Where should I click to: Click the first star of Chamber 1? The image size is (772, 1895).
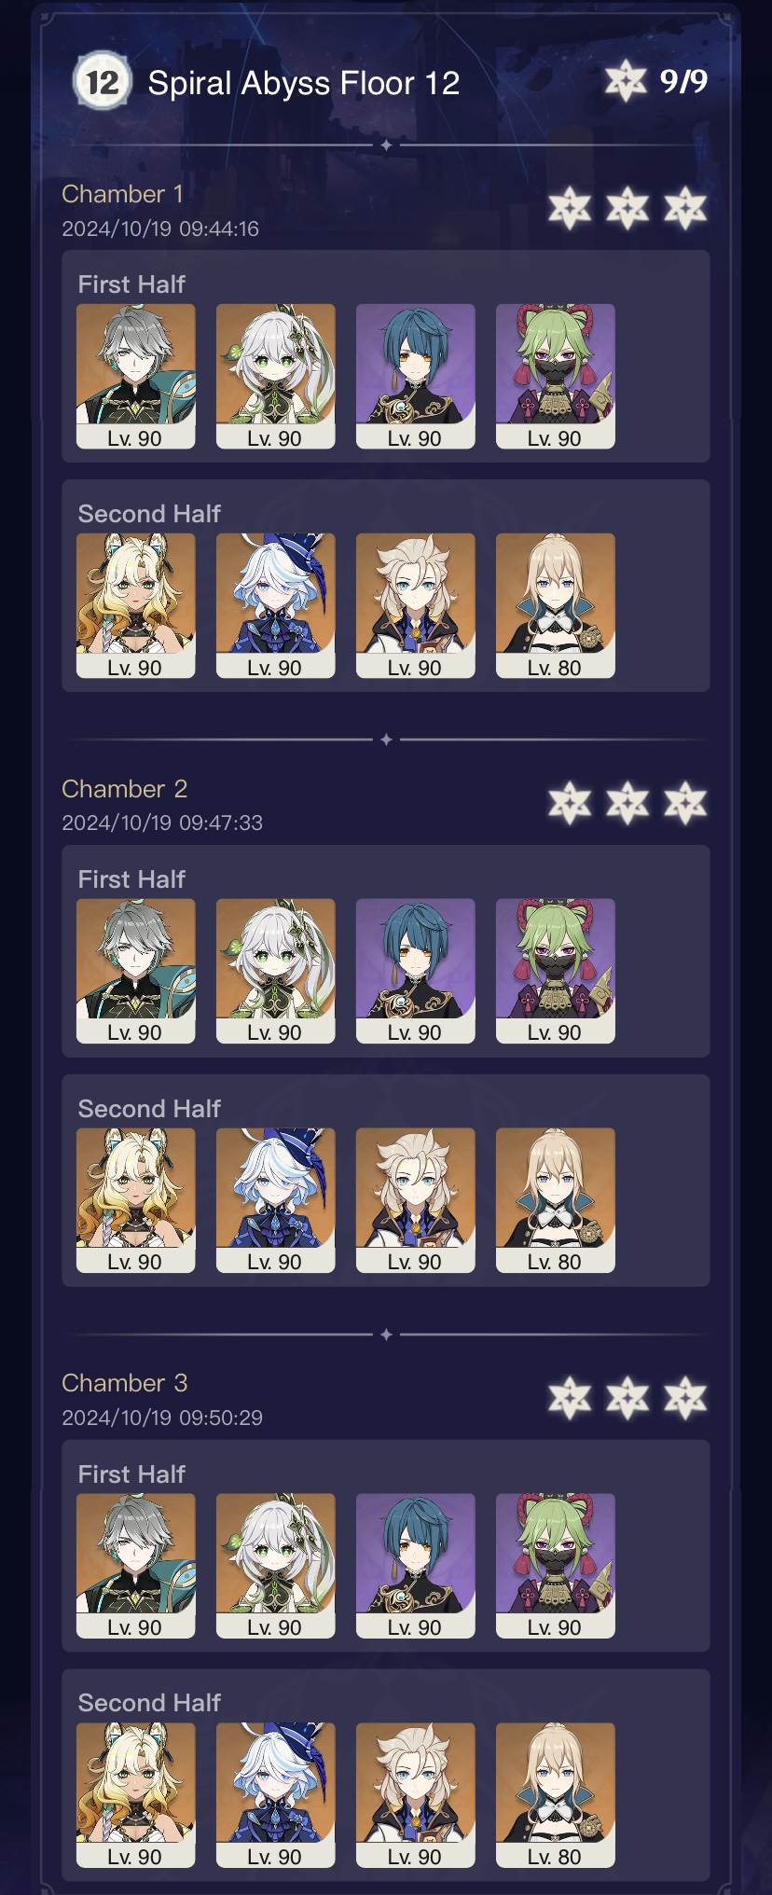570,208
